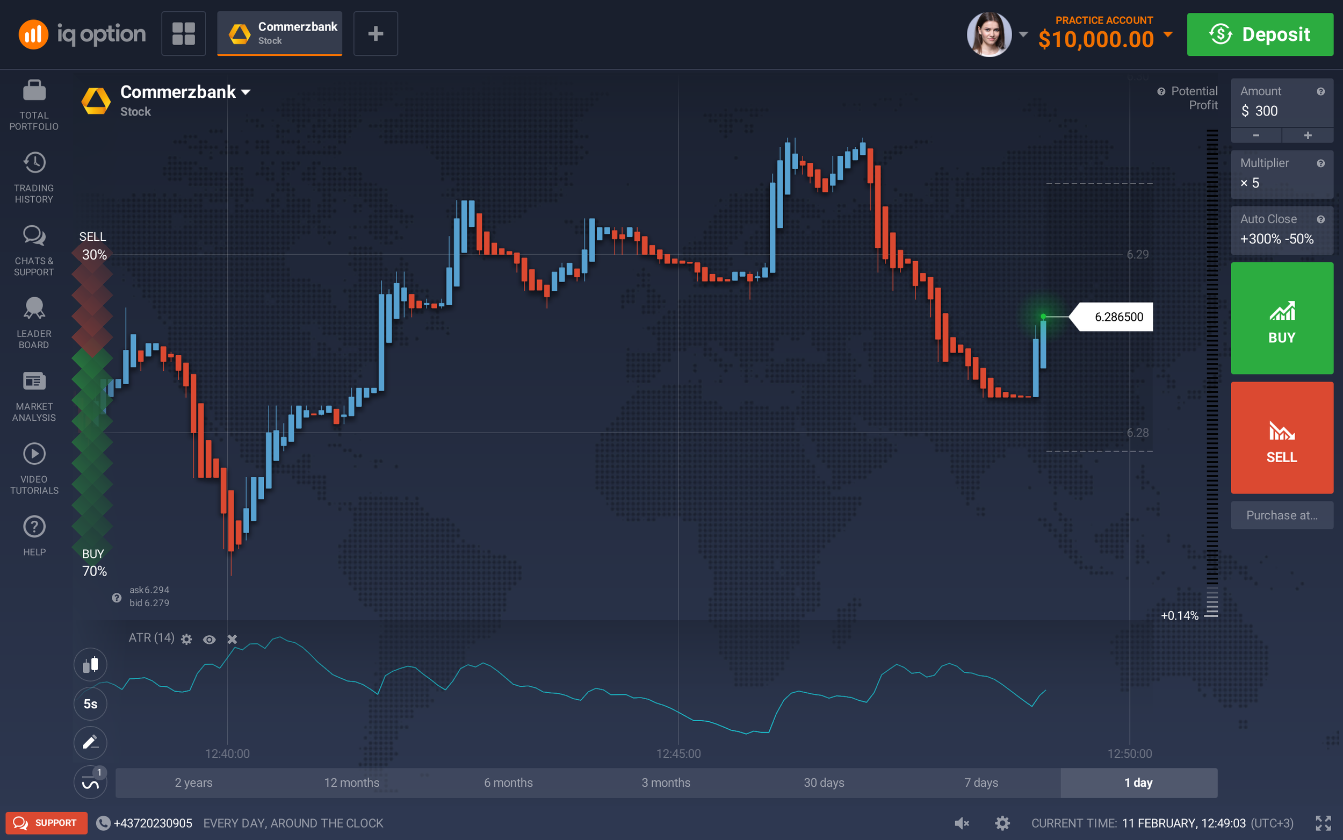Open profile avatar dropdown arrow
The image size is (1343, 840).
pos(1023,34)
